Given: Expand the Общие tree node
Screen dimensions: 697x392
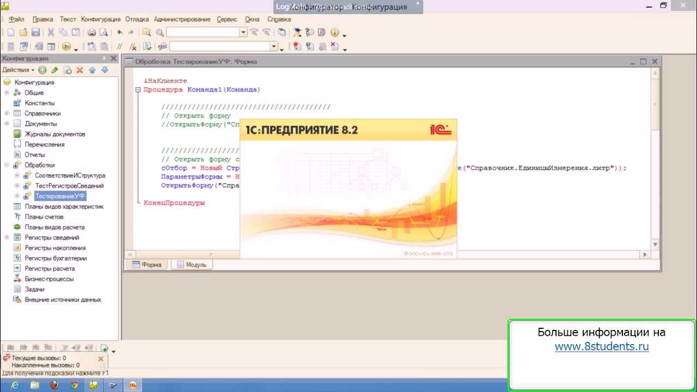Looking at the screenshot, I should click(7, 93).
